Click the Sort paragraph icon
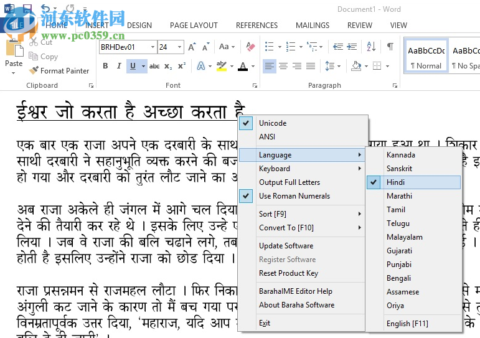480x338 pixels. [x=371, y=47]
